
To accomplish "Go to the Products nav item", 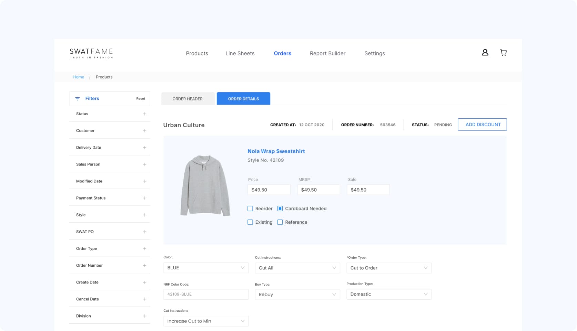I will pyautogui.click(x=197, y=53).
